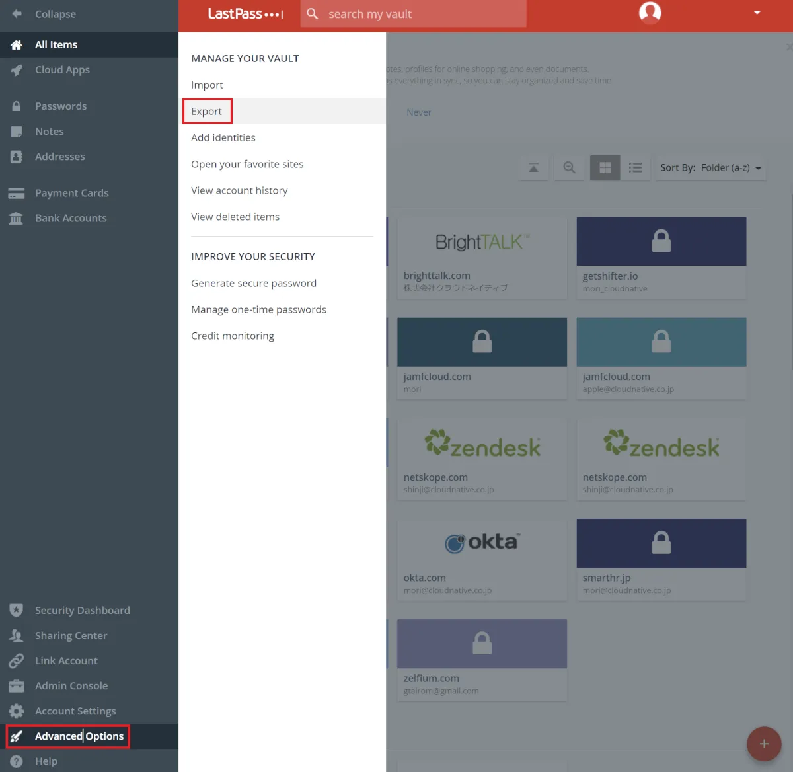The height and width of the screenshot is (772, 793).
Task: Click in the search my vault field
Action: [x=413, y=14]
